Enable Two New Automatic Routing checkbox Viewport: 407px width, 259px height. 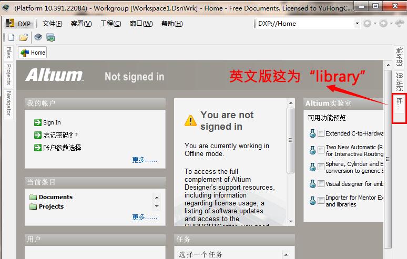click(321, 150)
